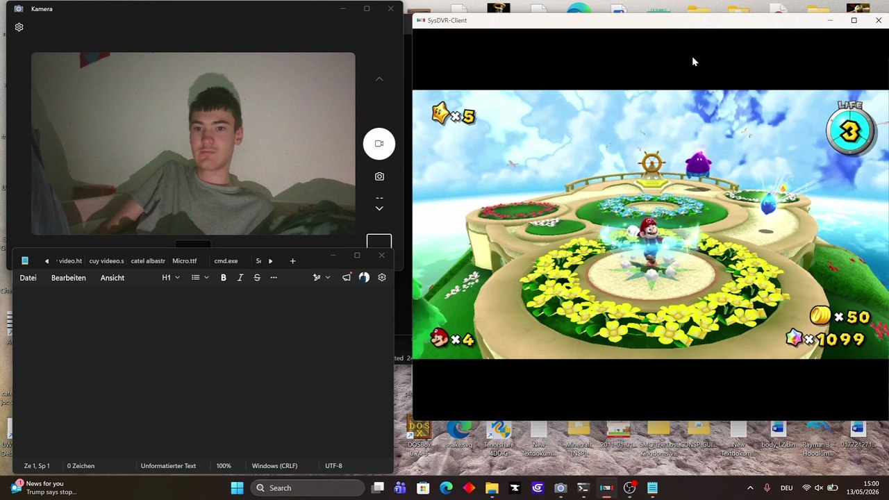Click Unformatierter Text in status bar
This screenshot has height=500, width=889.
168,466
